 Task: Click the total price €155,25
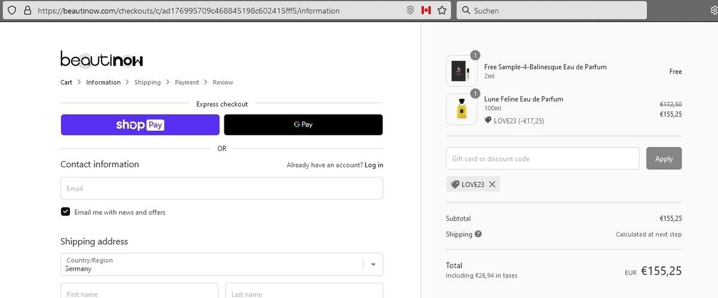[x=661, y=271]
